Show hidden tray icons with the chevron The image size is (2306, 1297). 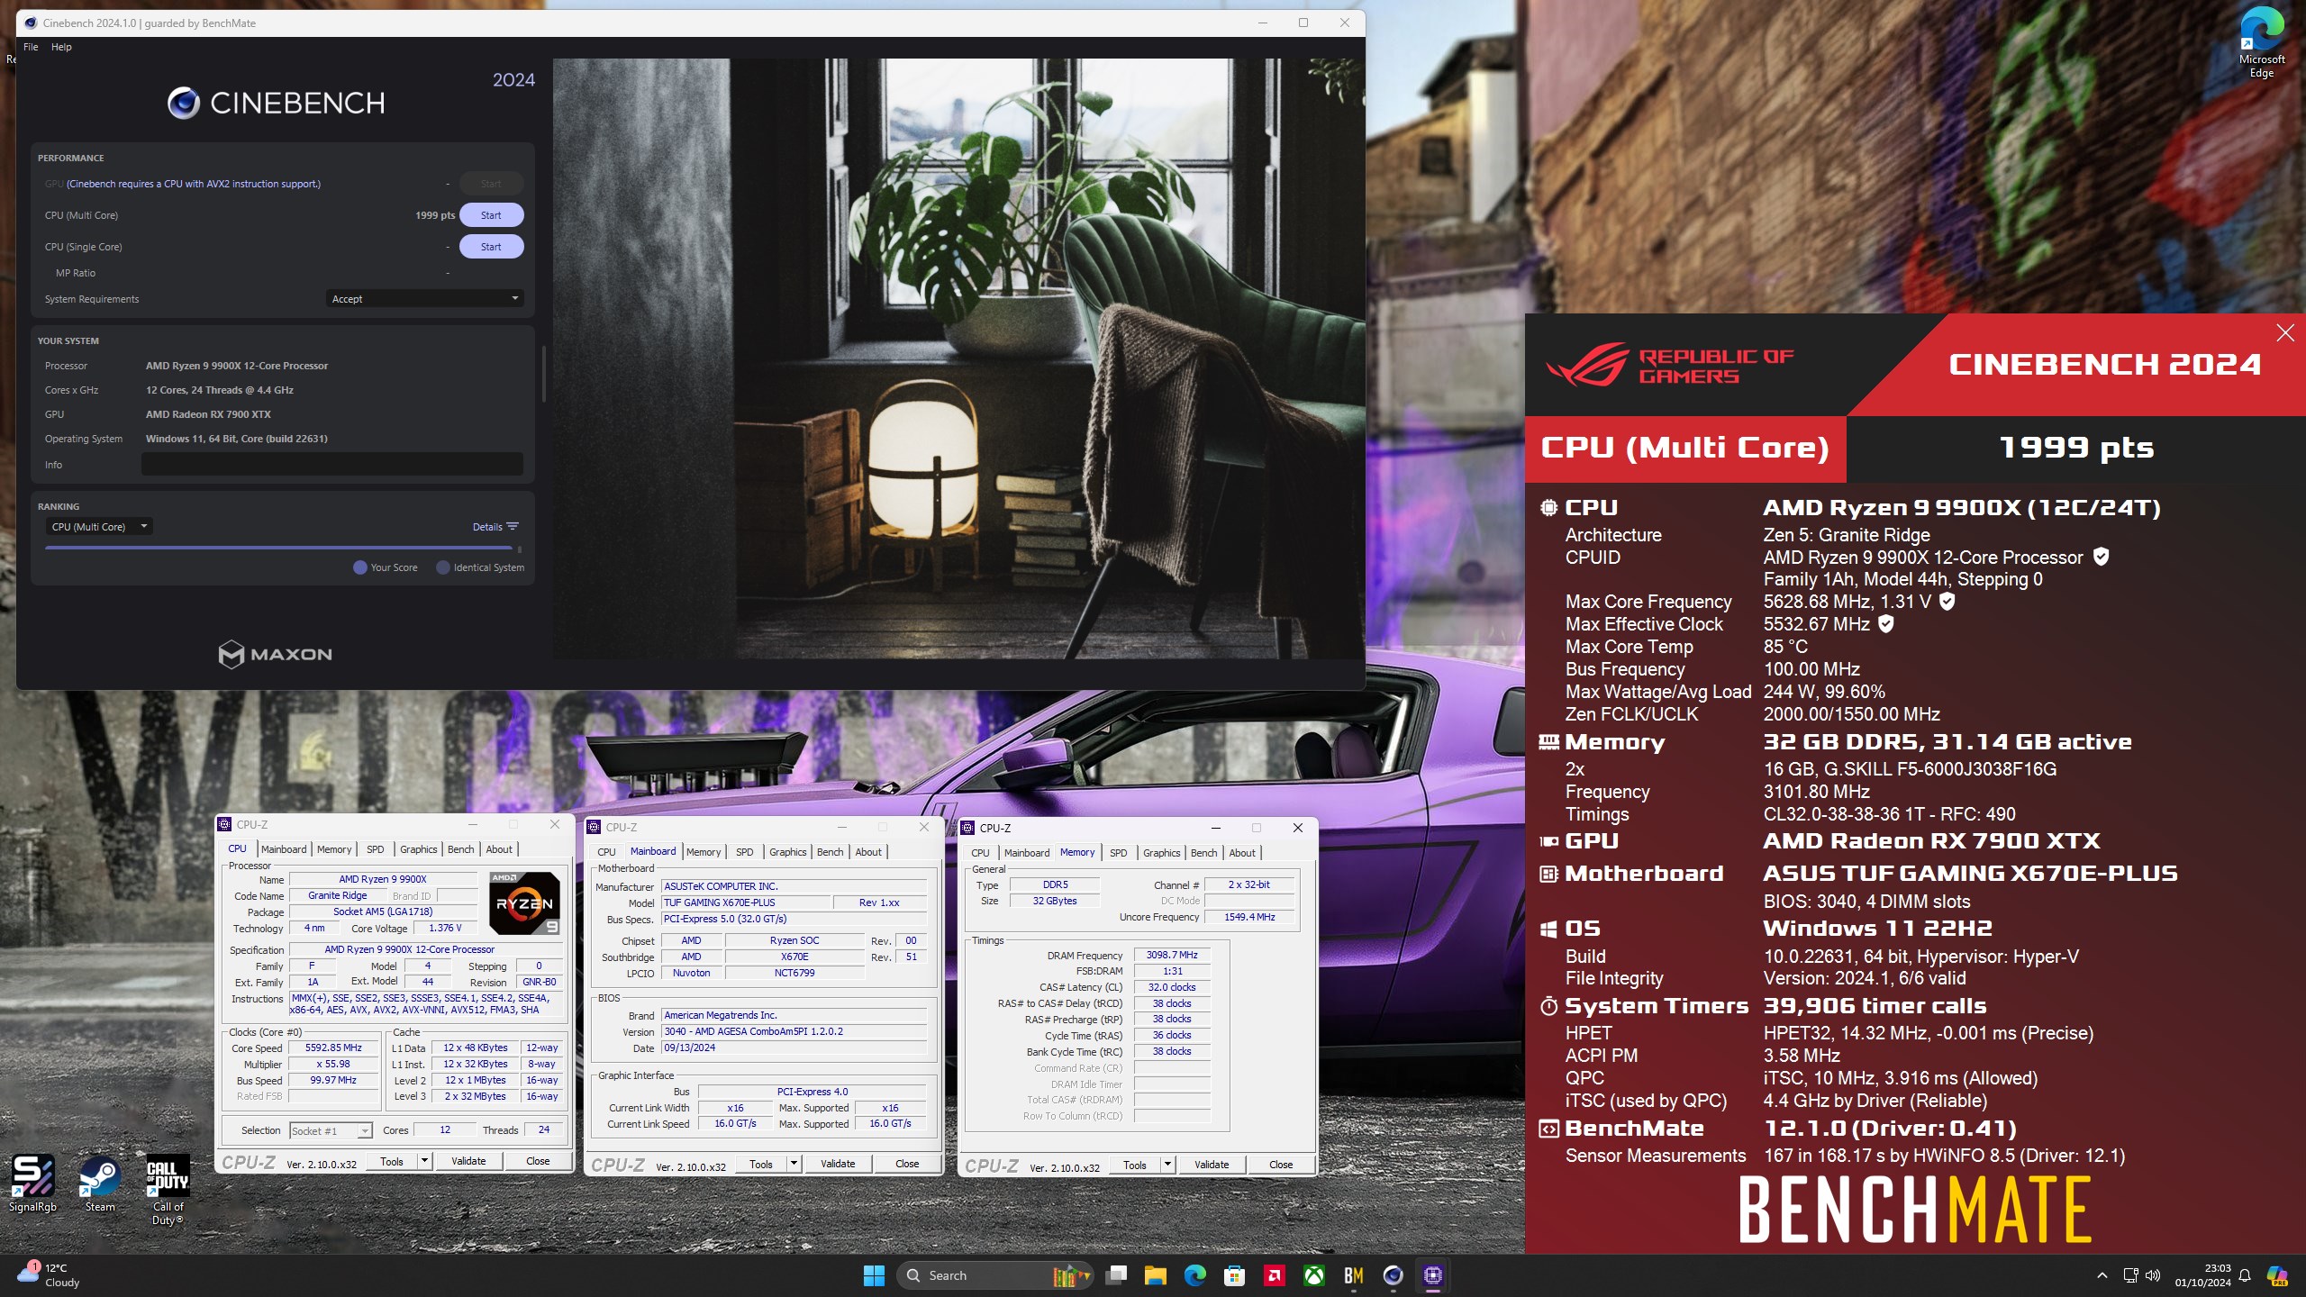click(2102, 1275)
